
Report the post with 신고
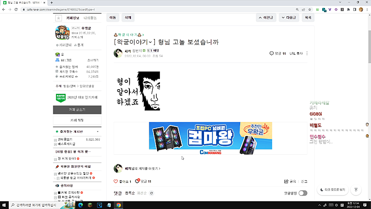(304, 182)
